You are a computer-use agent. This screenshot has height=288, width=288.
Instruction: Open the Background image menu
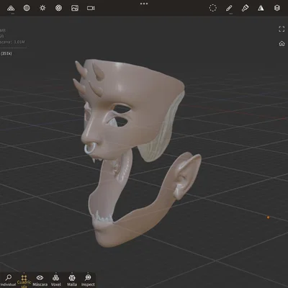(75, 8)
